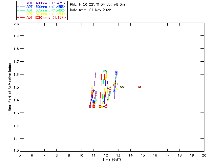Click the x-axis label 9
Image resolution: width=210 pixels, height=168 pixels.
pos(69,155)
